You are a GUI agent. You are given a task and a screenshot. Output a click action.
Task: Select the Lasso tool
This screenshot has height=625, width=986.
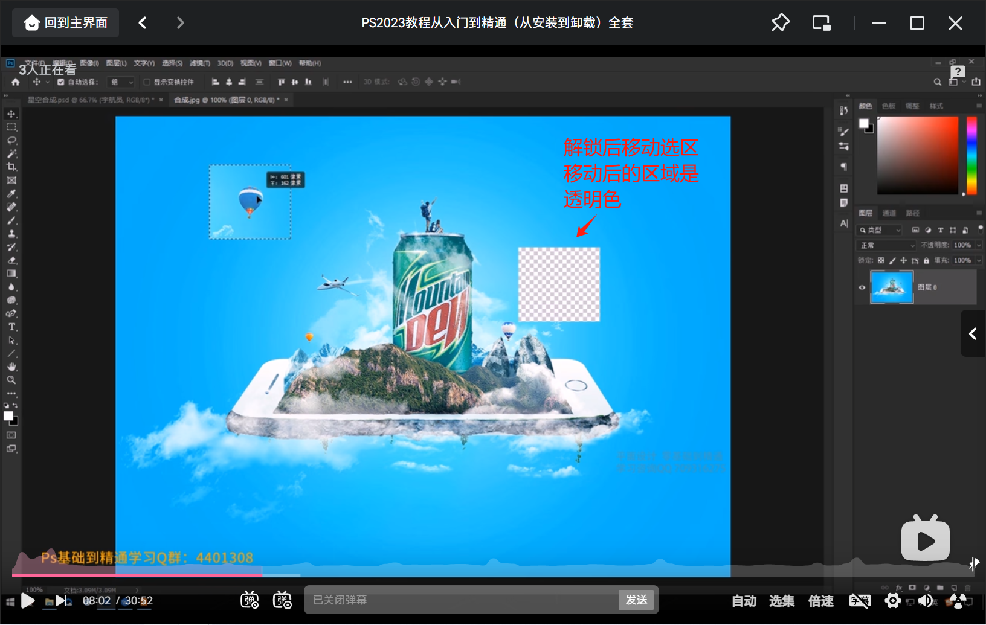coord(11,141)
